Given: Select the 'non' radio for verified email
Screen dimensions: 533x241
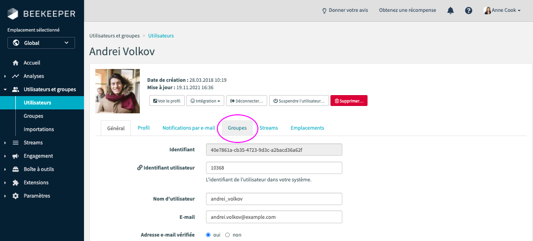Looking at the screenshot, I should pyautogui.click(x=228, y=235).
